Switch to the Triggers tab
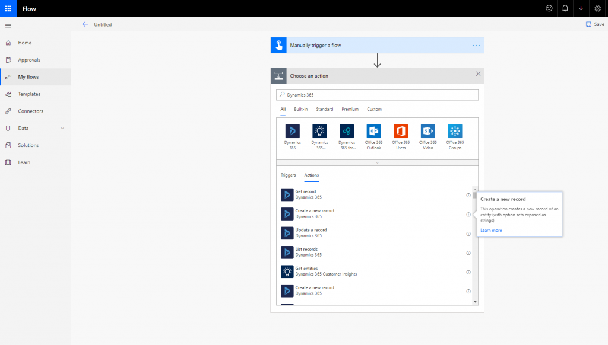 (x=288, y=175)
